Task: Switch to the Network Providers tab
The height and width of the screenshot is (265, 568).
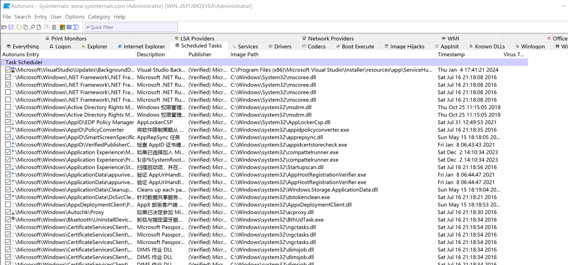Action: point(328,38)
